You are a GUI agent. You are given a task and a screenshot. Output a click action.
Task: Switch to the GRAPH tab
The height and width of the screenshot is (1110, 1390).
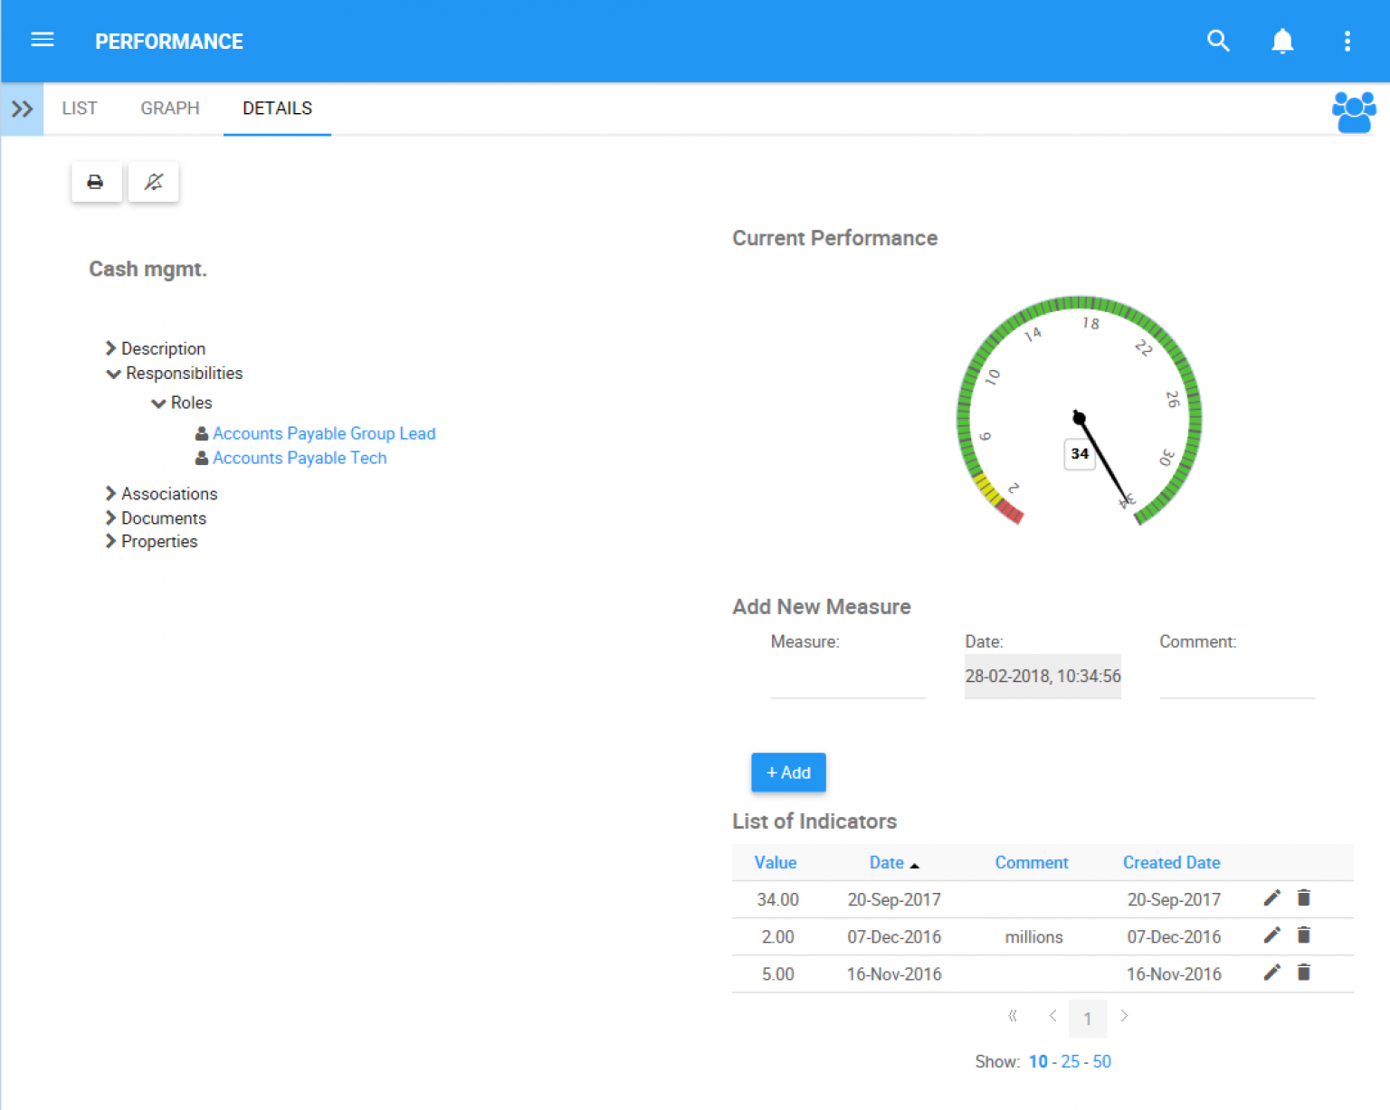click(169, 108)
